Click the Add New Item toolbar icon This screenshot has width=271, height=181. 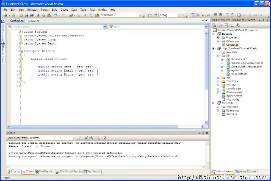coord(14,15)
